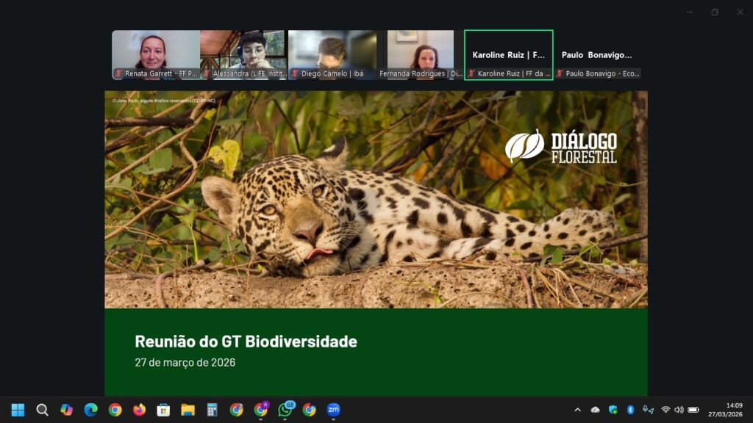Select Renata Garrett video thumbnail
753x423 pixels.
point(155,55)
